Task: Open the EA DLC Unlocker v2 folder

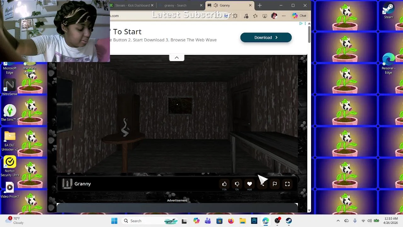Action: point(10,141)
